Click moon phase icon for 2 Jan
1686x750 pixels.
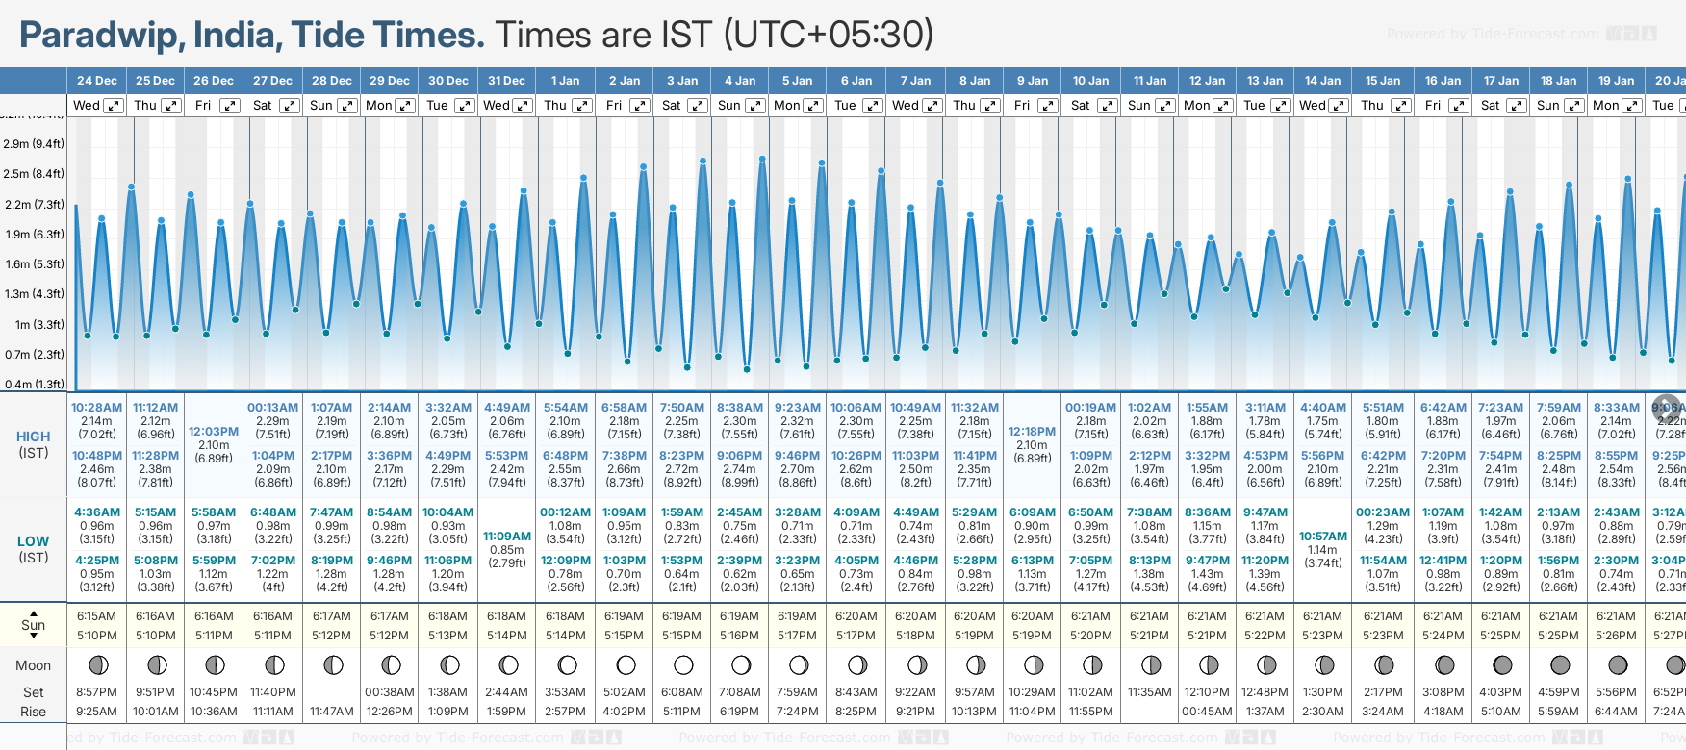tap(626, 664)
